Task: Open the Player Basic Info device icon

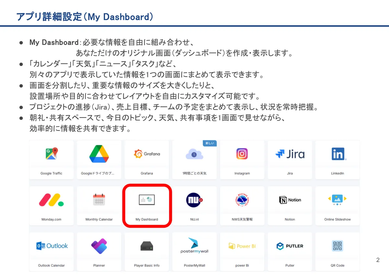Action: [147, 246]
